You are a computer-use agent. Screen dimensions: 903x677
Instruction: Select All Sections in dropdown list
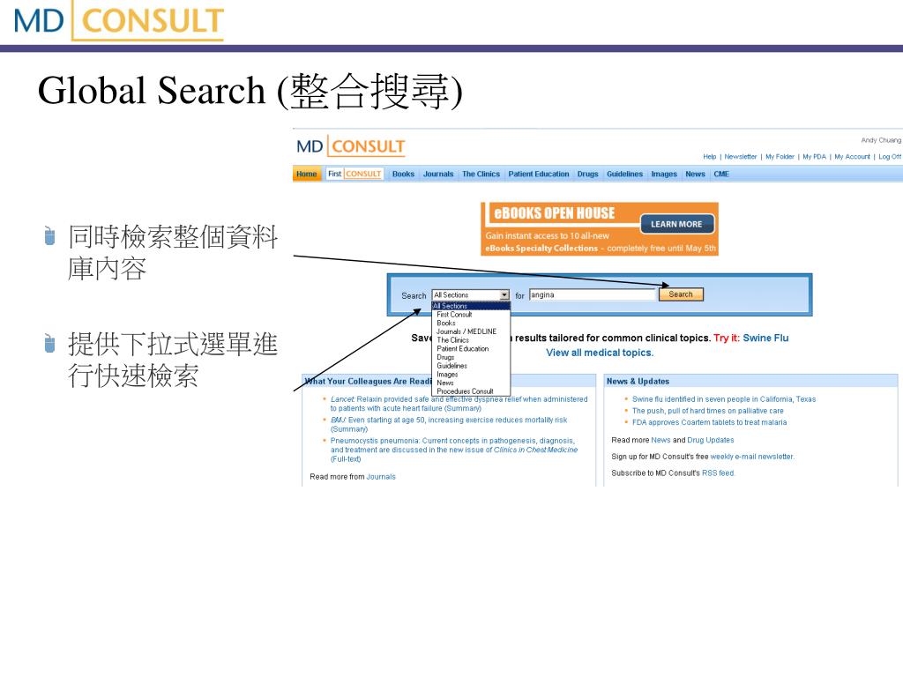pyautogui.click(x=471, y=306)
